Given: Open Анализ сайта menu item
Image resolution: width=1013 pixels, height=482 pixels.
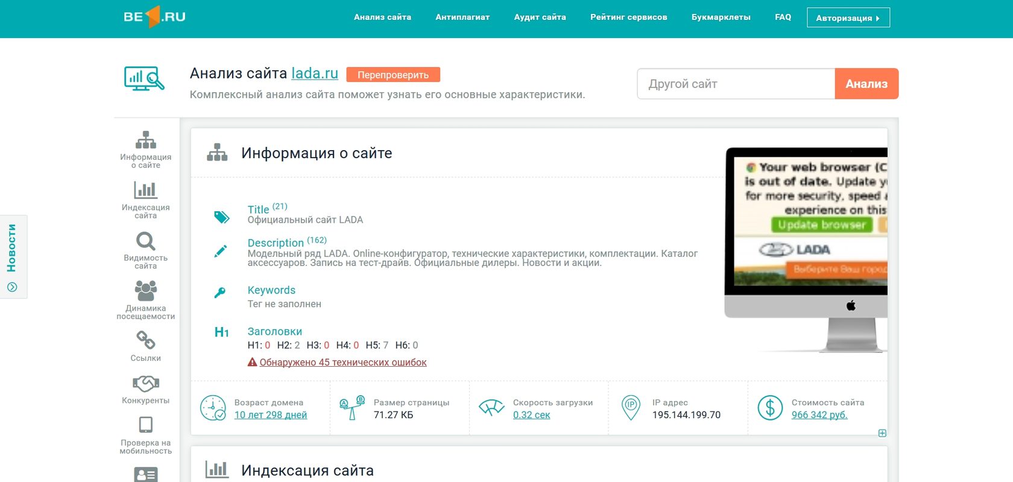Looking at the screenshot, I should [382, 17].
